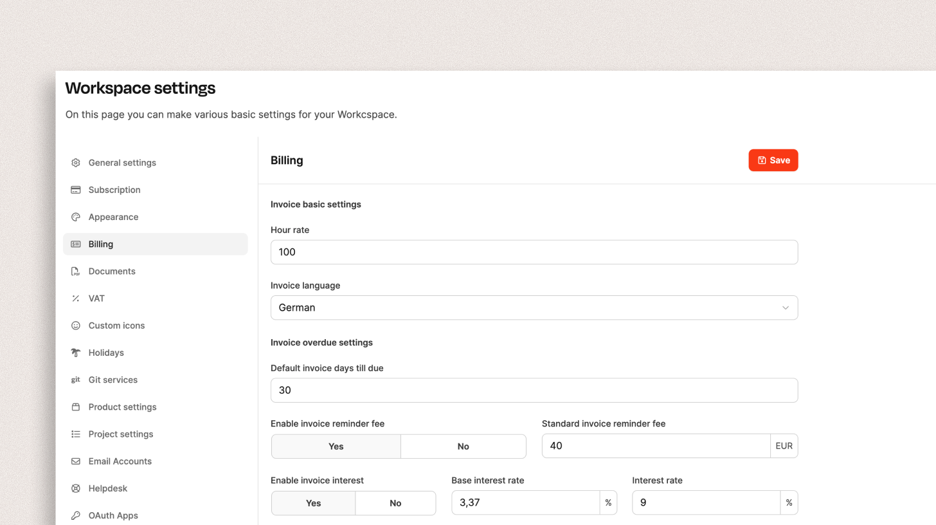Select No for invoice reminder fee
This screenshot has height=525, width=936.
(x=463, y=447)
